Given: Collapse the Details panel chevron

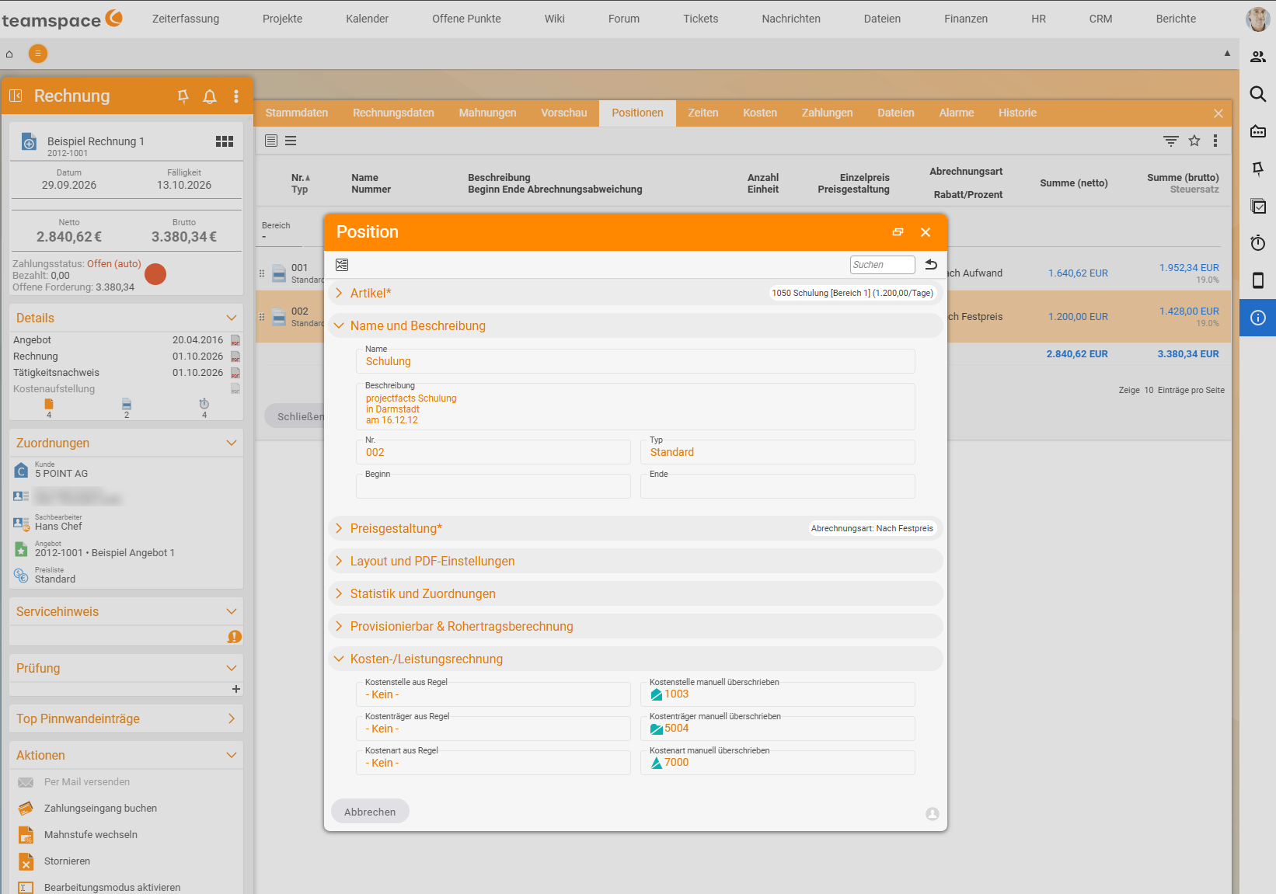Looking at the screenshot, I should click(231, 318).
